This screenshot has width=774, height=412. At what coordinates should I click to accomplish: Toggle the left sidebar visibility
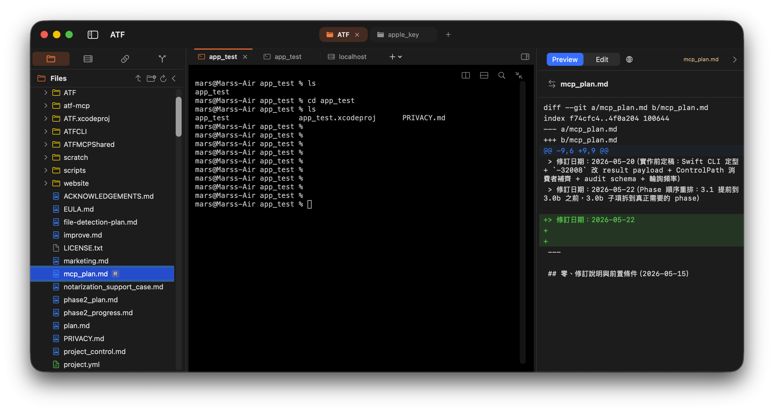tap(93, 35)
